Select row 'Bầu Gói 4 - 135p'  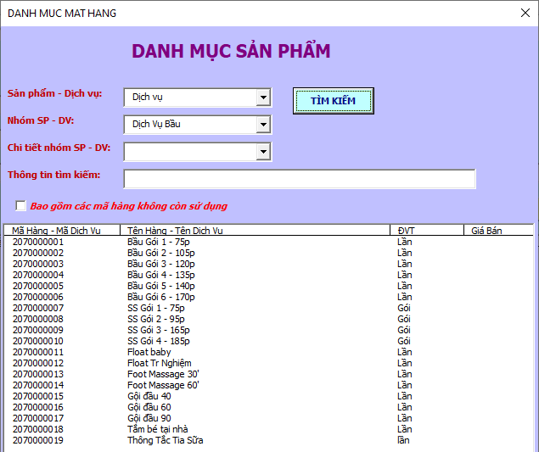click(x=268, y=275)
